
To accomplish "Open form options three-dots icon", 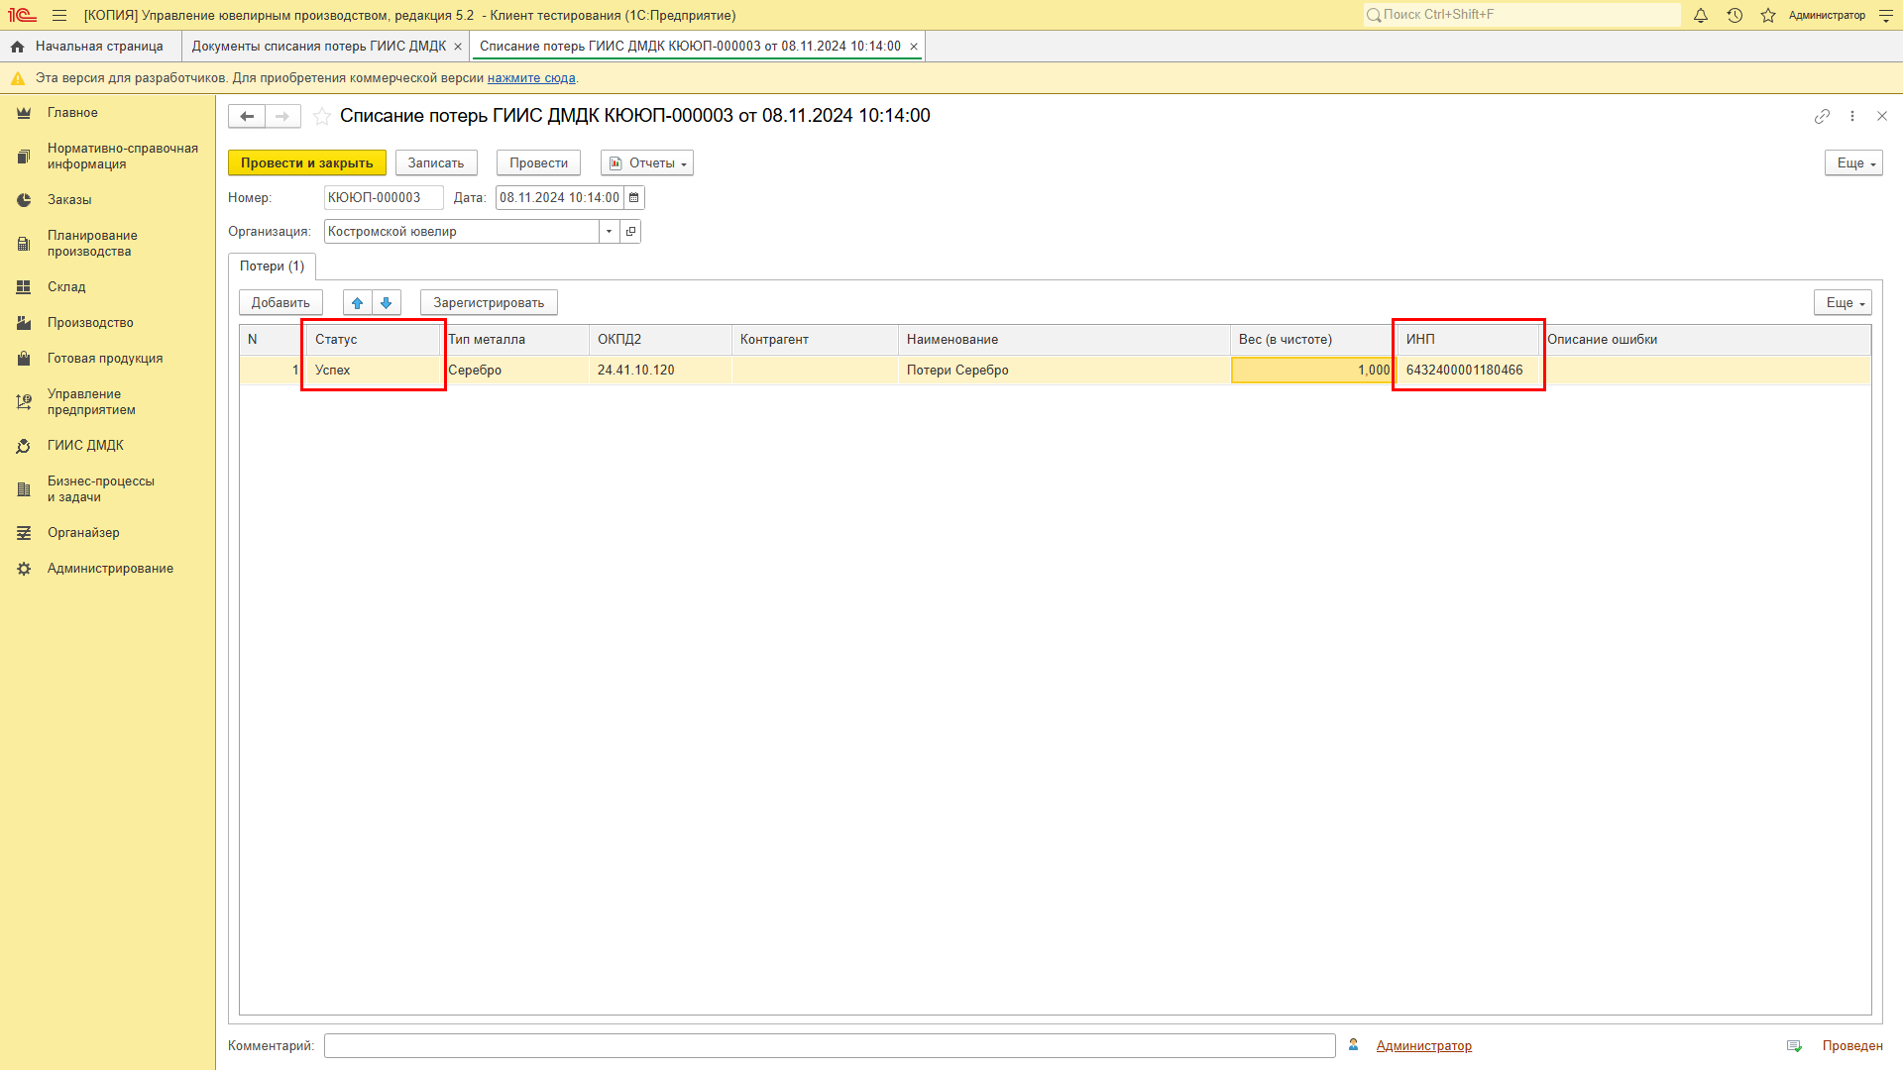I will tap(1852, 117).
